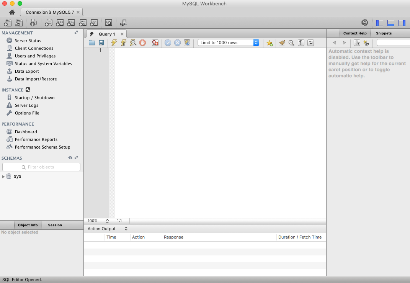Viewport: 410px width, 283px height.
Task: Click the Explain query magnifier-lightning icon
Action: (133, 43)
